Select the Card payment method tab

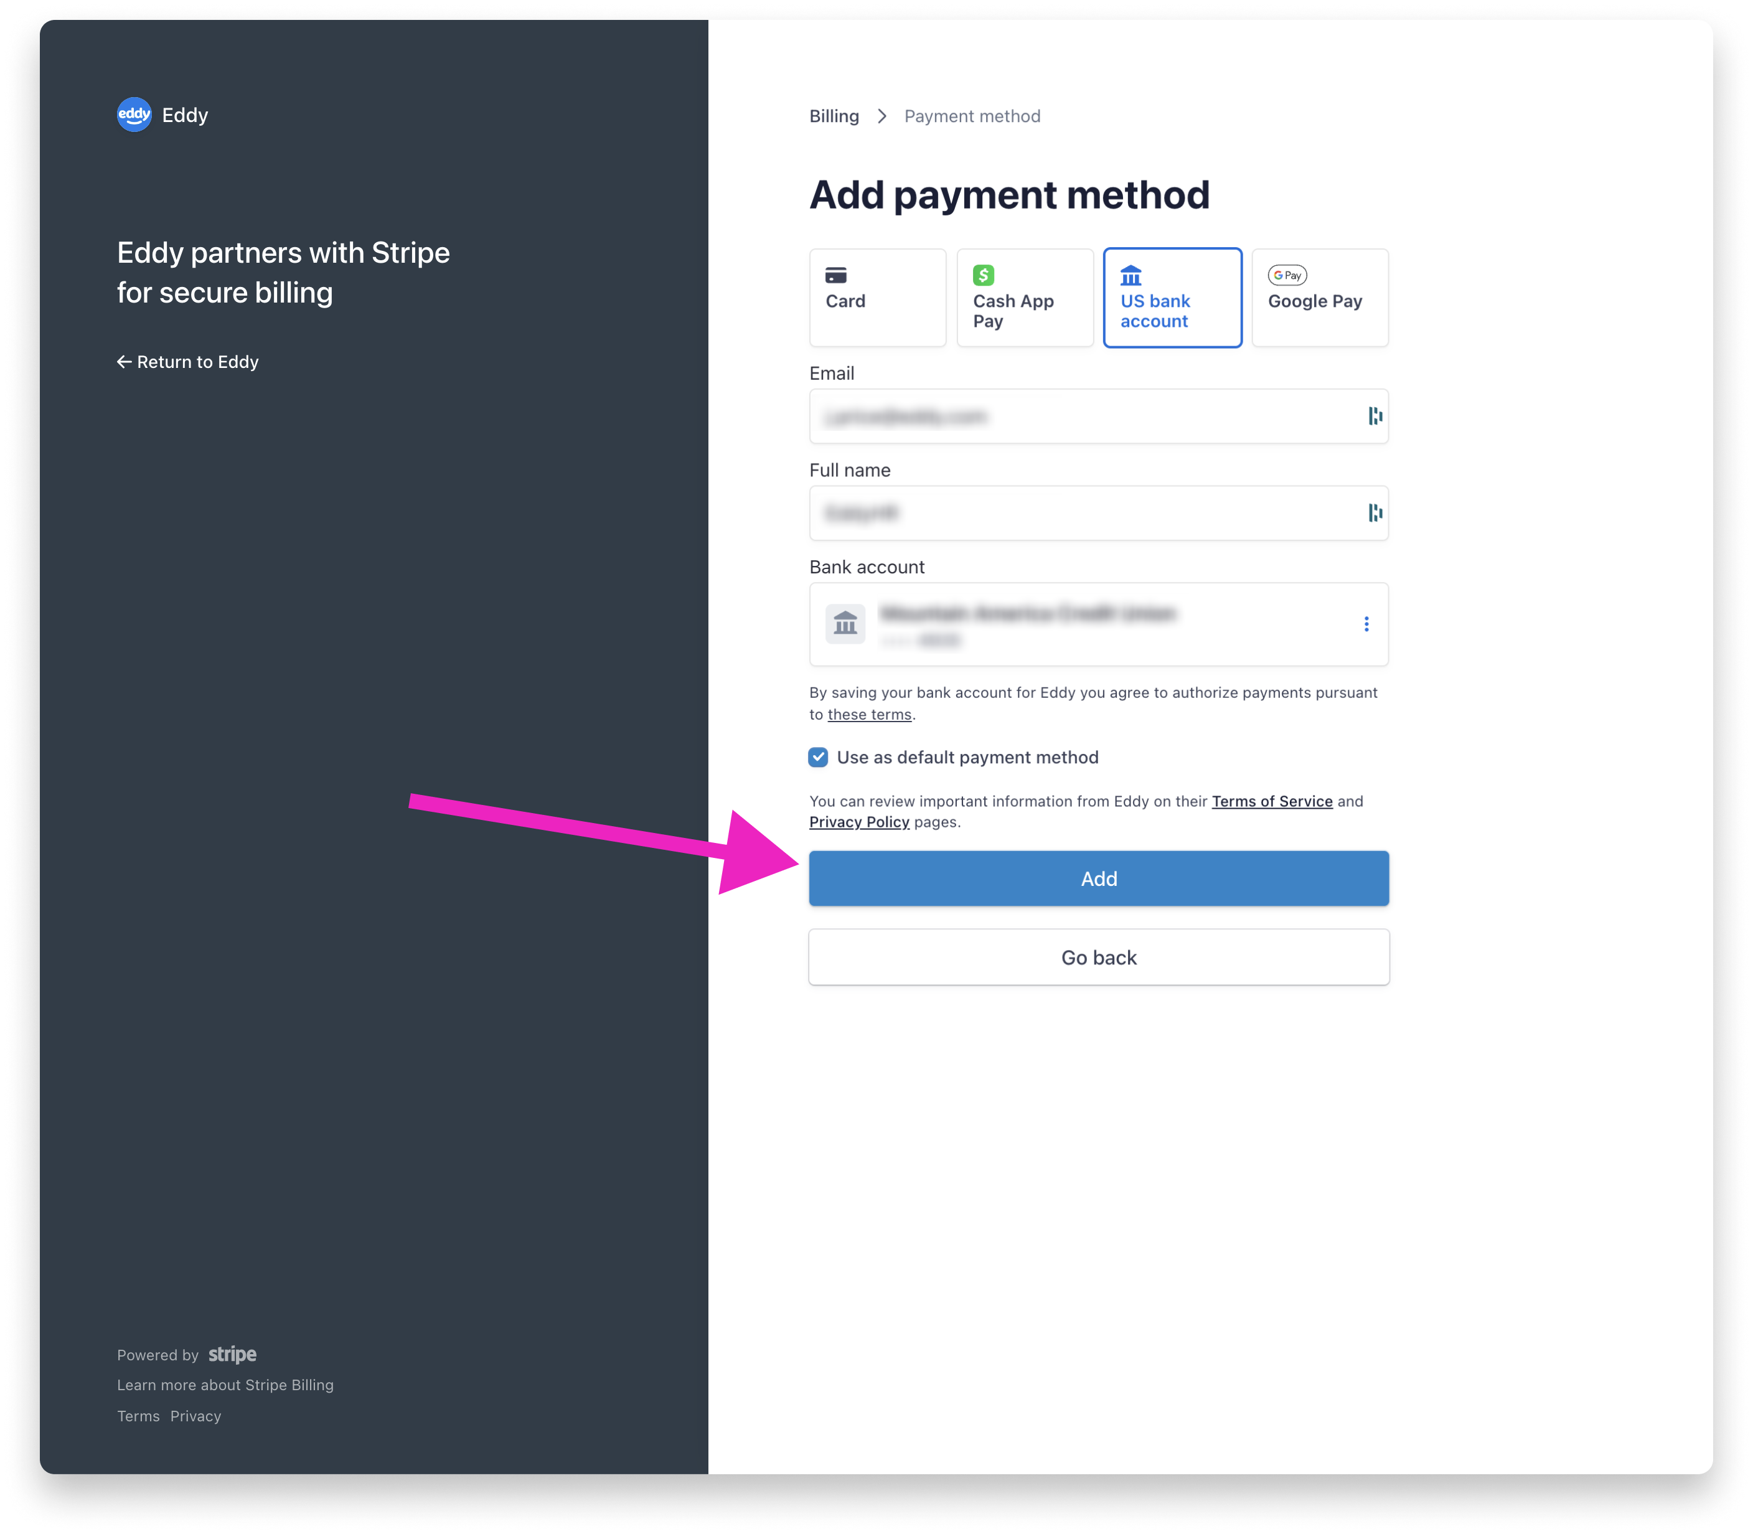pos(877,298)
